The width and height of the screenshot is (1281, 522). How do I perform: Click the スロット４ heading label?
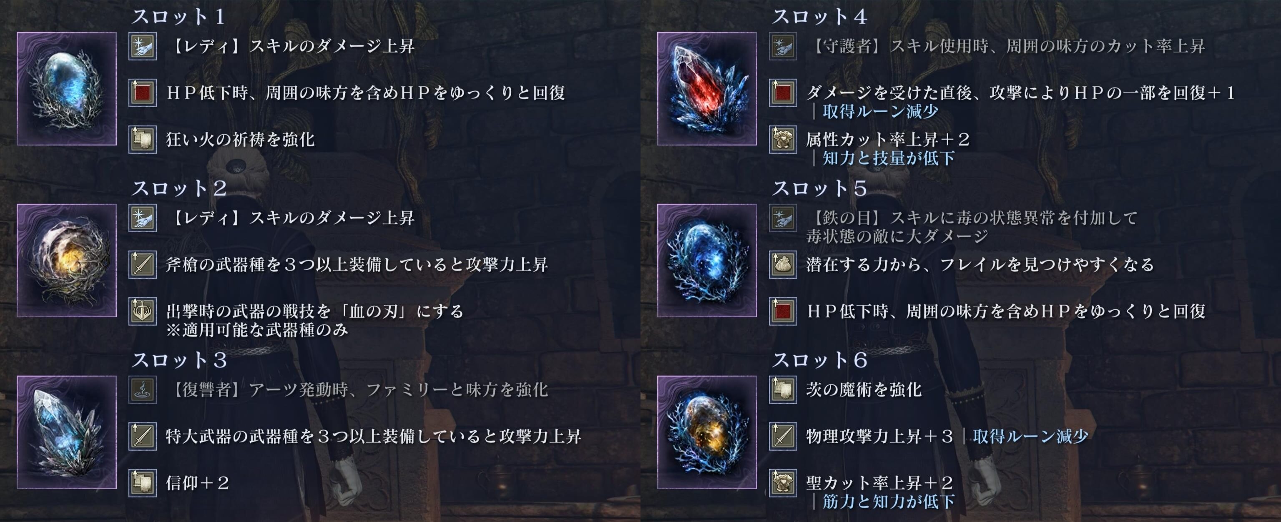[x=819, y=16]
